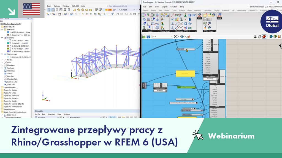Open Go To menu in Materials table

coord(37,114)
